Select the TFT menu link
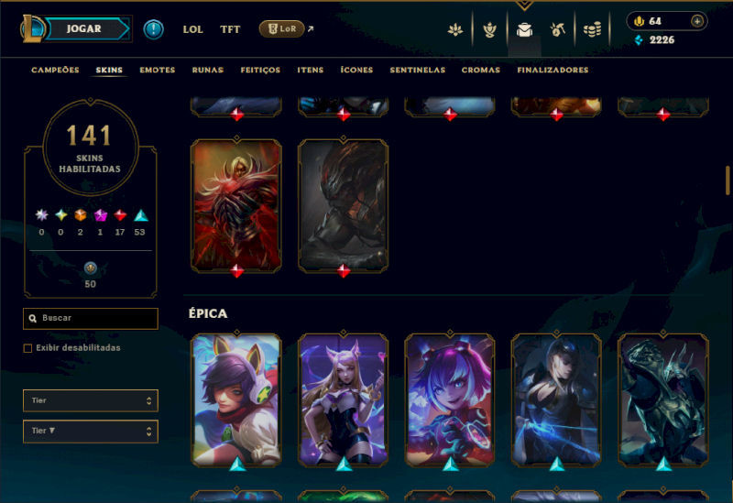733x503 pixels. coord(230,29)
